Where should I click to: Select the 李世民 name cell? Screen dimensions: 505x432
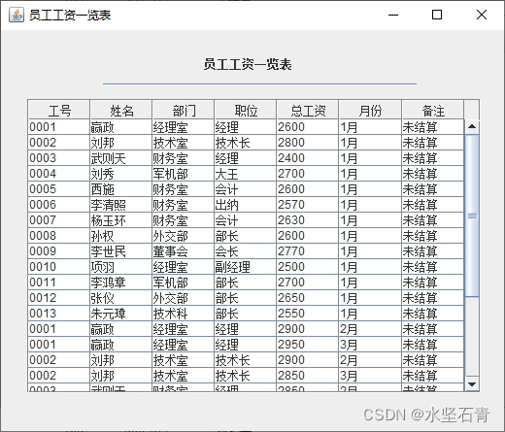point(121,251)
